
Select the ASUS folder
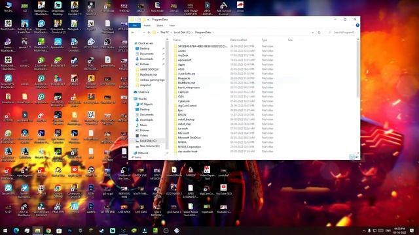[x=181, y=69]
